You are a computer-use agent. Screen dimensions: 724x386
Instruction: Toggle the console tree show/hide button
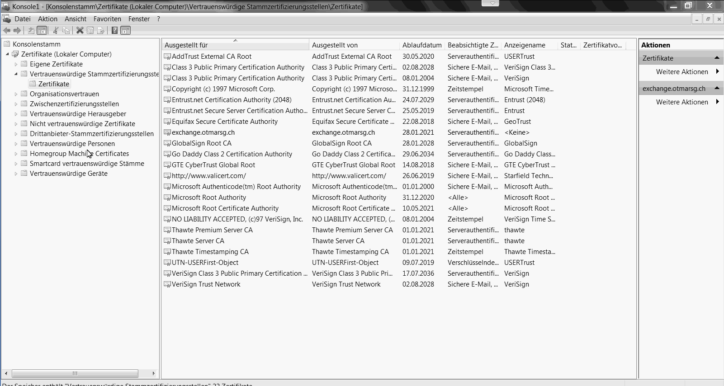pos(42,30)
